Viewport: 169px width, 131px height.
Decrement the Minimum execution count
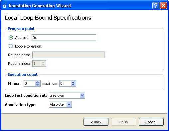coord(38,85)
